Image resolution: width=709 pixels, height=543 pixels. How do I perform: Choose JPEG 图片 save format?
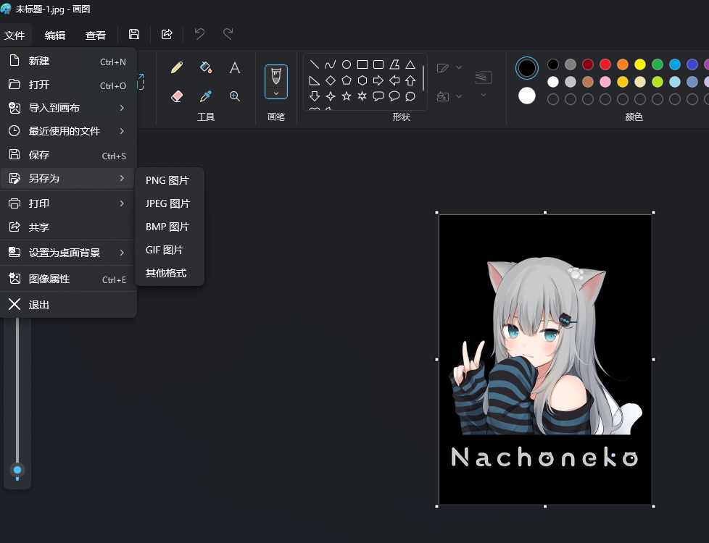coord(167,203)
